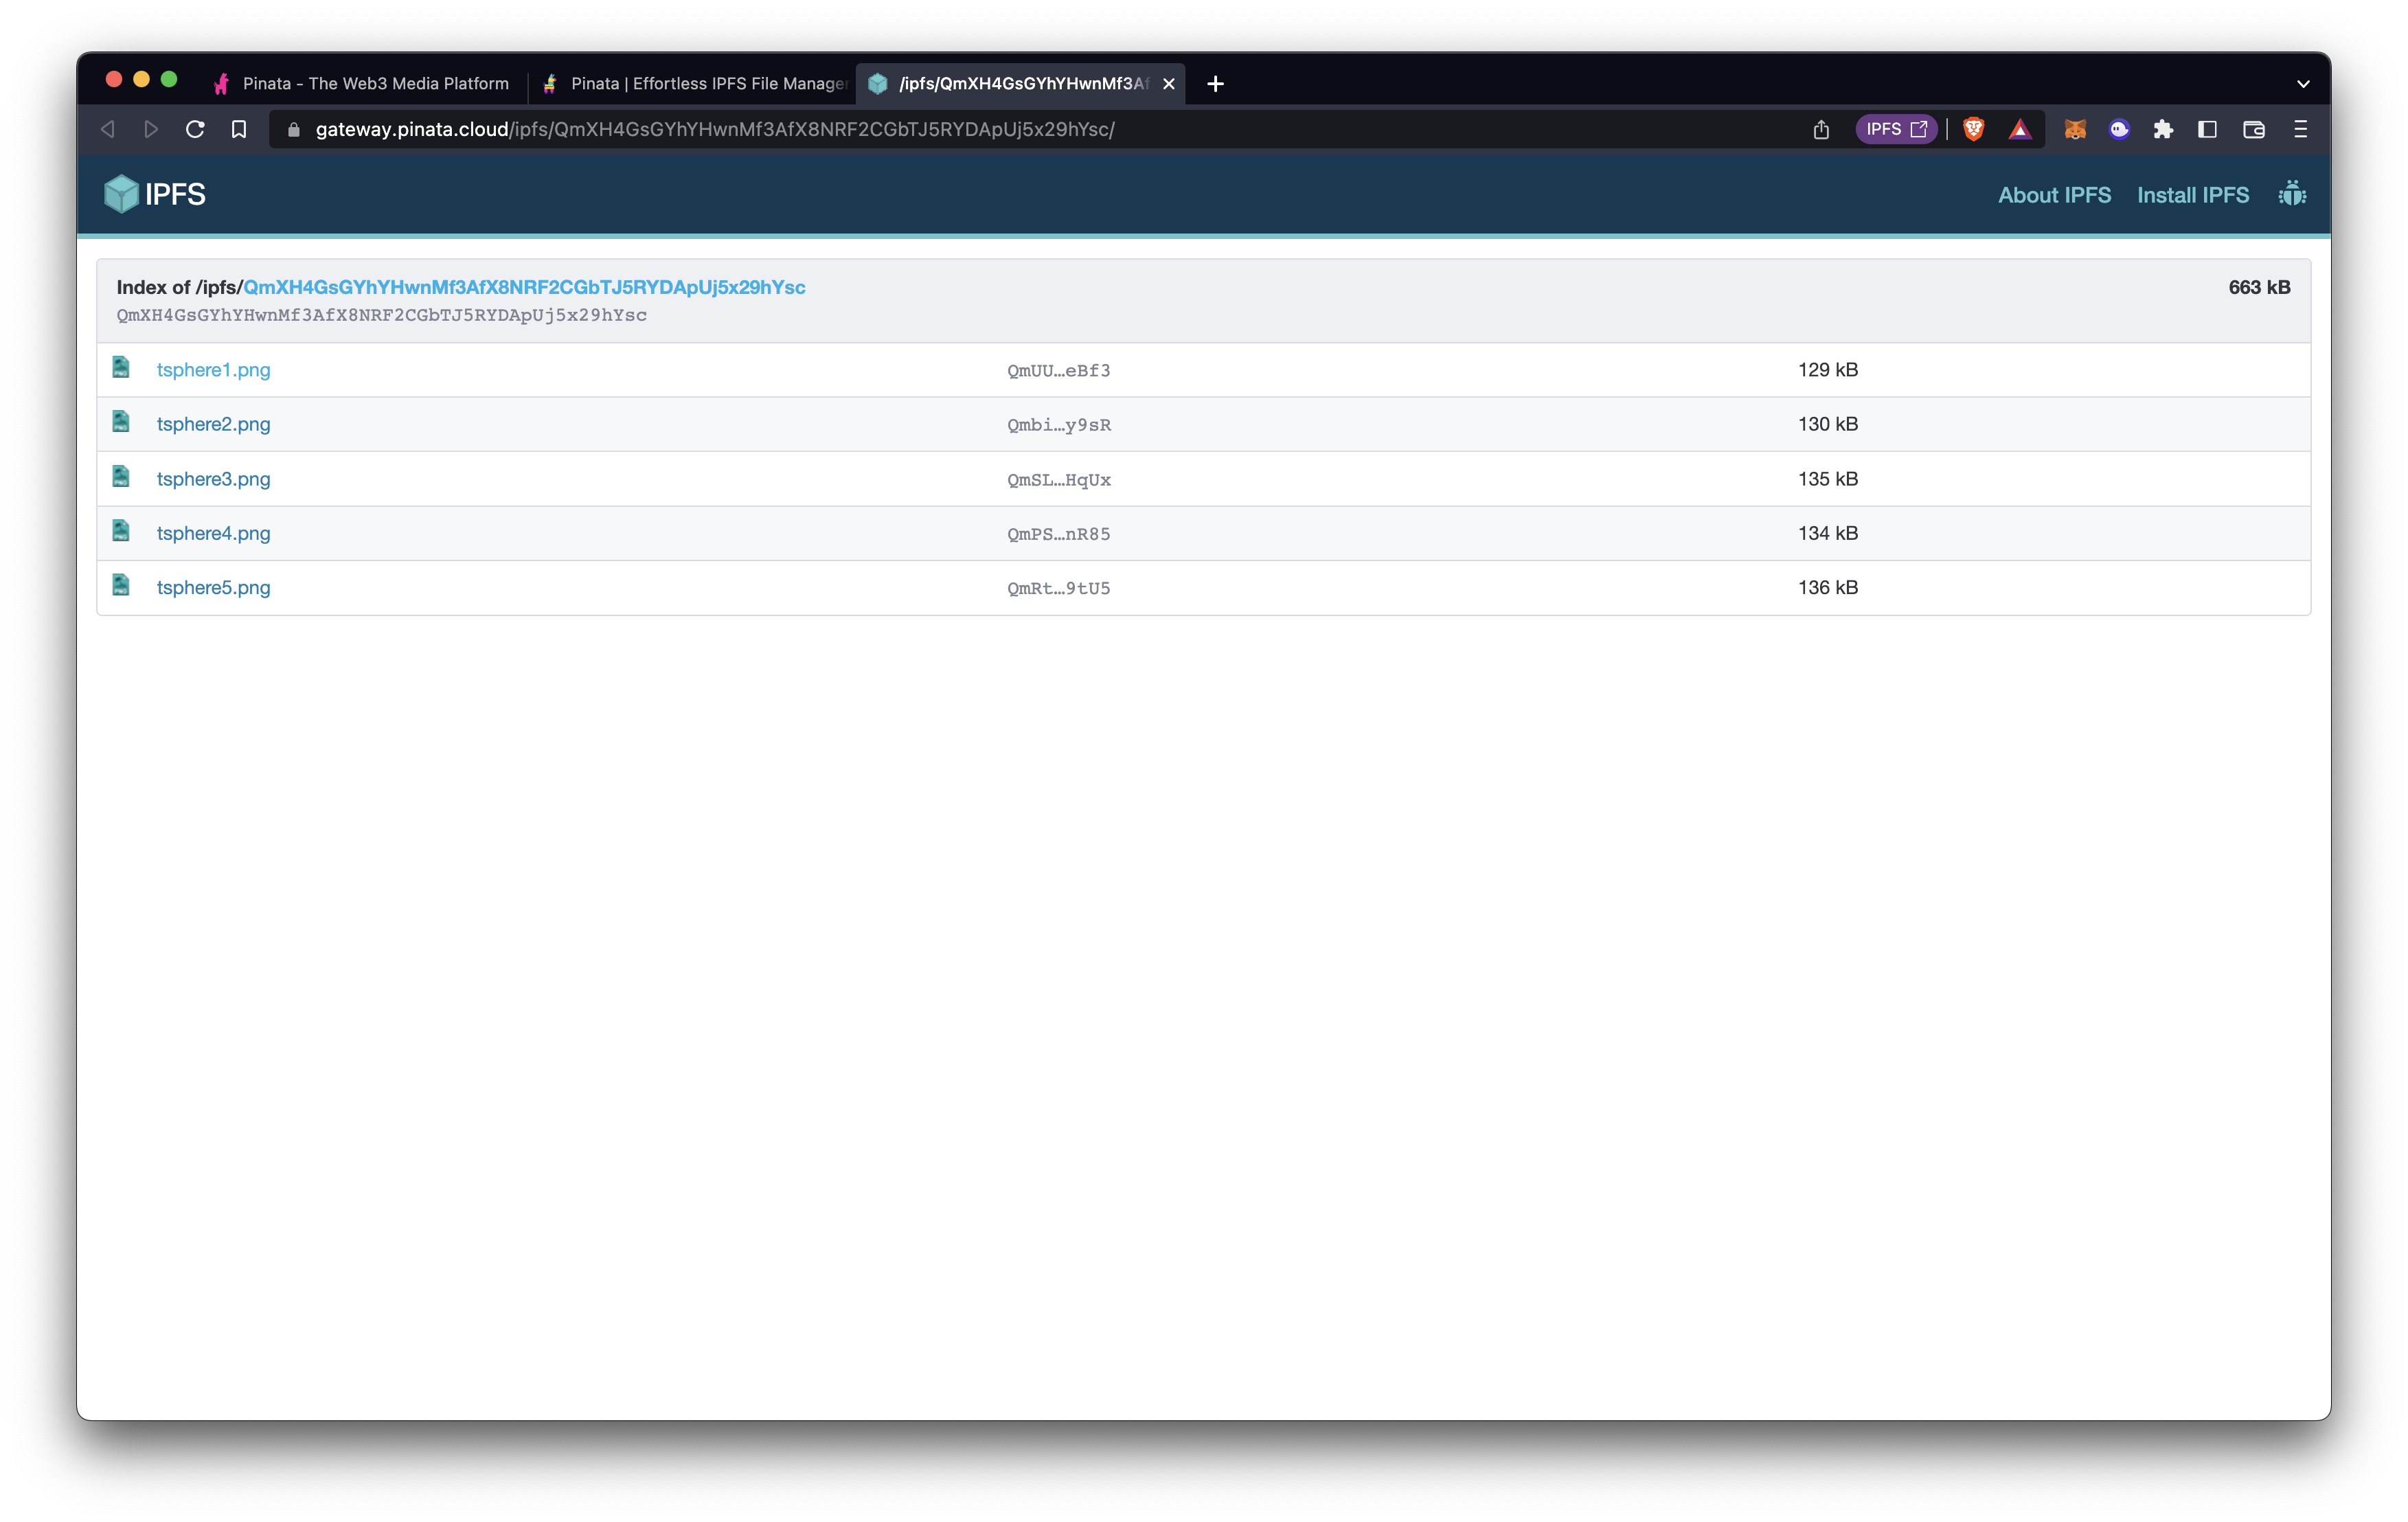Click the Share page icon

coord(1821,129)
